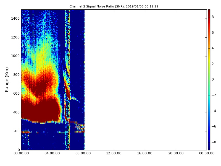Click the 08:00:00 time axis label

pyautogui.click(x=83, y=153)
